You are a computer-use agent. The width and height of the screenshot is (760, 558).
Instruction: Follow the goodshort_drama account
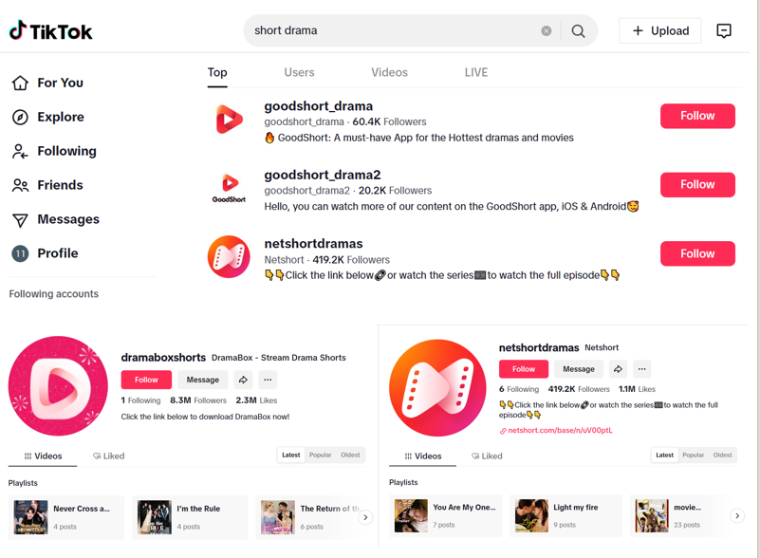[697, 116]
